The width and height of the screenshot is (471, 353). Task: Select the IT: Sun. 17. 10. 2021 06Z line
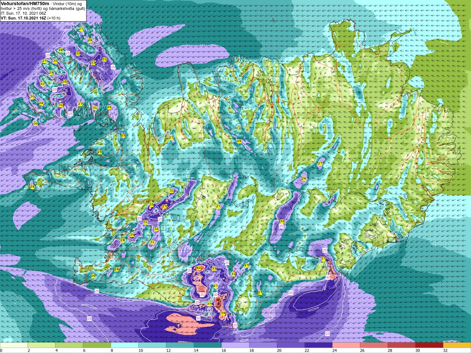(x=24, y=13)
